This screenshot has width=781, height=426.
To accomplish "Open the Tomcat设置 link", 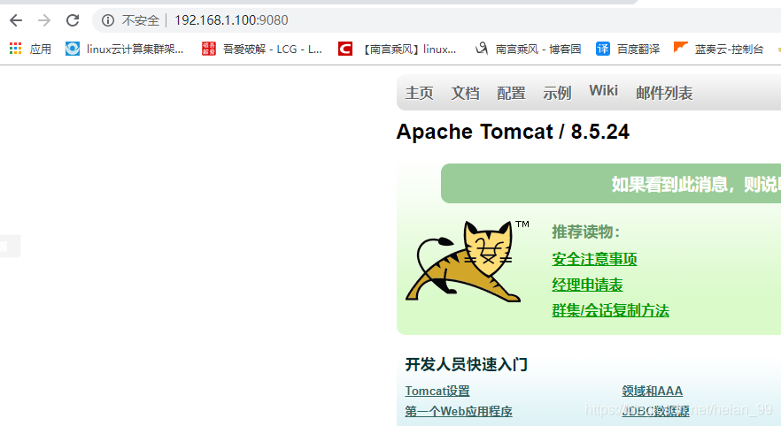I will tap(437, 391).
